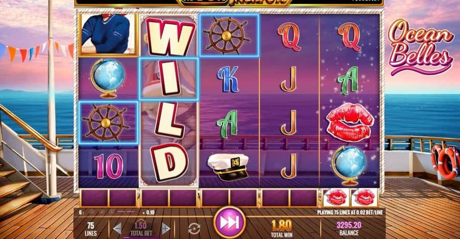This screenshot has width=460, height=239.
Task: Click the fast-forward skip spin button
Action: coord(229,222)
